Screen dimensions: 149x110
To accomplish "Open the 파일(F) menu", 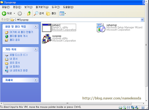I will coord(6,7).
